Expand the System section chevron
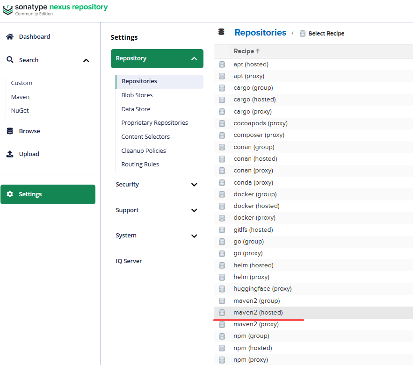This screenshot has height=365, width=413. pos(194,236)
